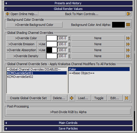The image size is (137, 133).
Task: Toggle Post-Divide RGB by Alpha
Action: coord(68,112)
